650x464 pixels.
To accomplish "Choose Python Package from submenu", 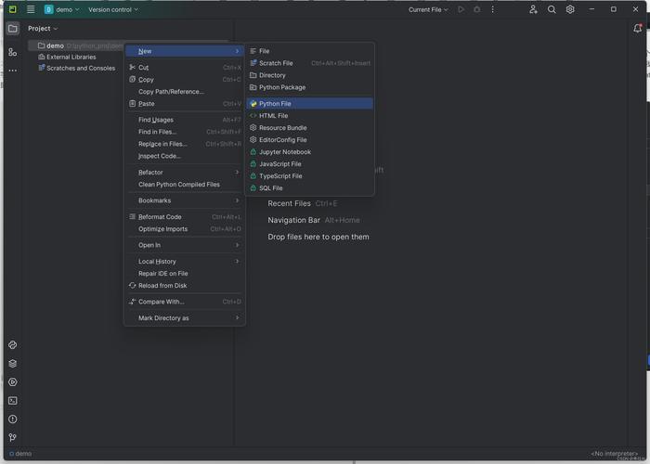I will [309, 87].
